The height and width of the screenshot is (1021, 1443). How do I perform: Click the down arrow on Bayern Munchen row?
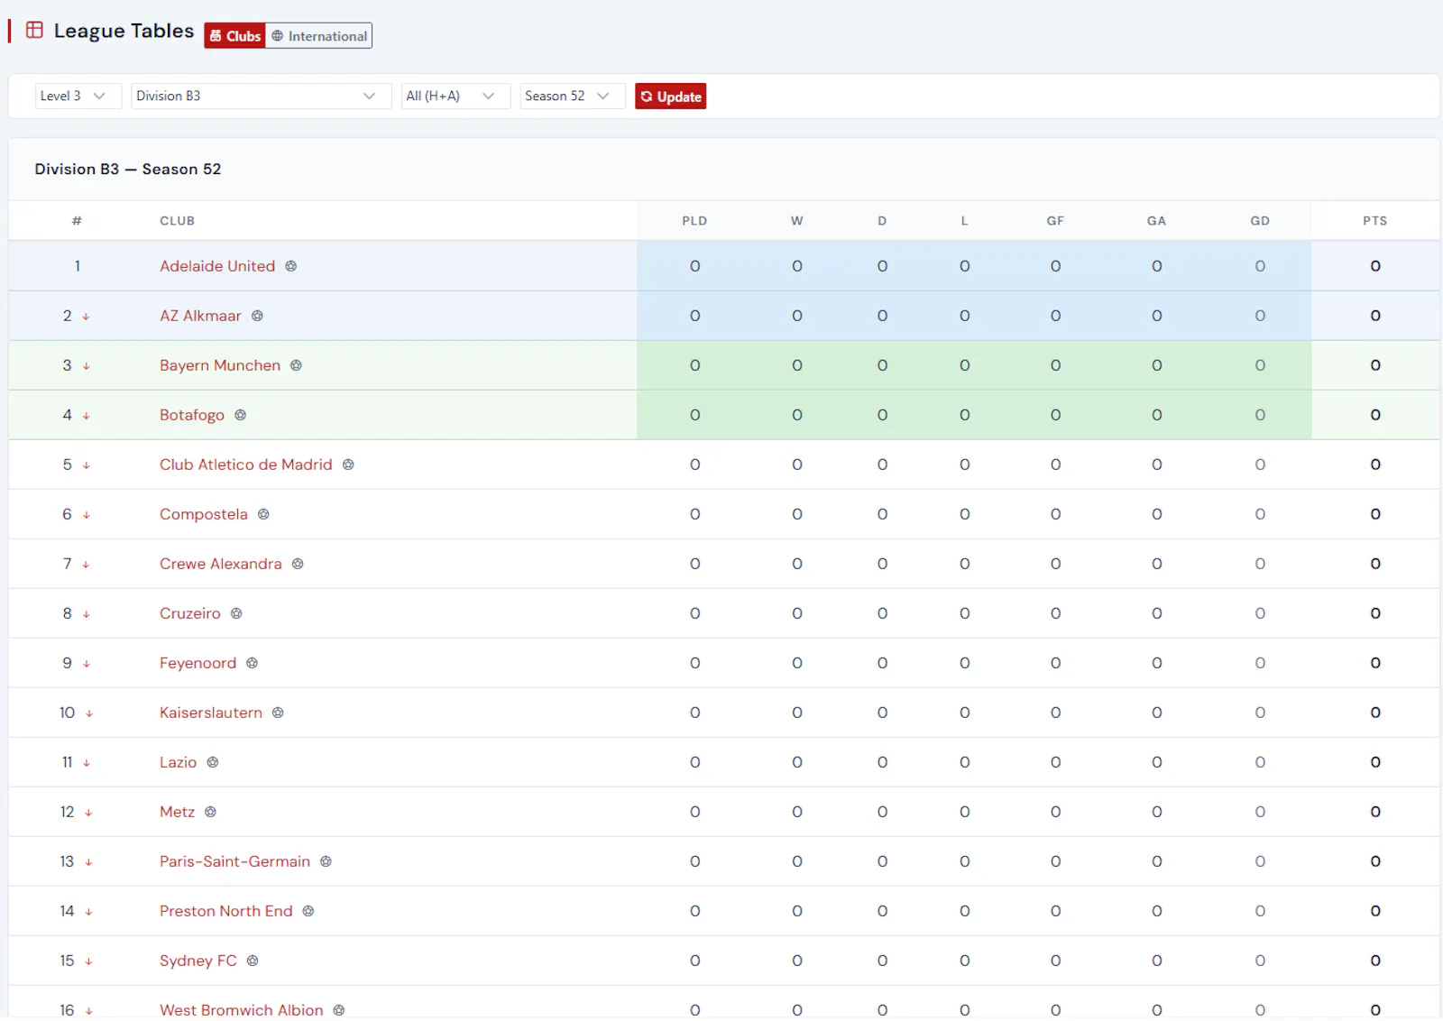87,366
